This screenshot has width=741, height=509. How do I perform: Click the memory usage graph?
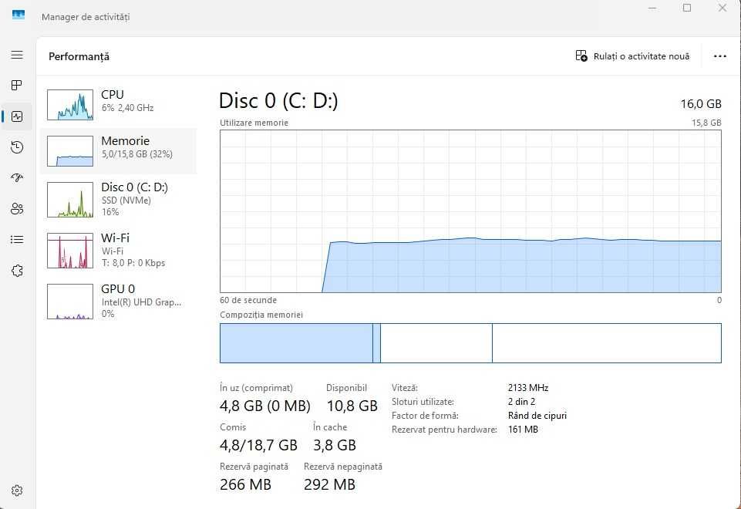tap(470, 211)
